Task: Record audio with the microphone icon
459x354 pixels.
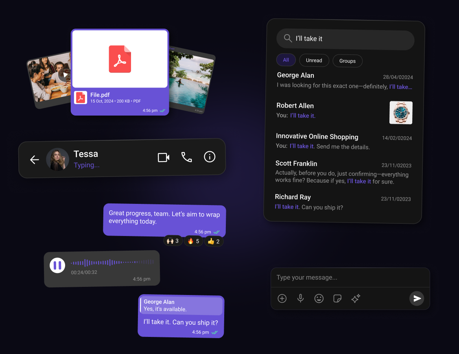Action: pyautogui.click(x=300, y=299)
